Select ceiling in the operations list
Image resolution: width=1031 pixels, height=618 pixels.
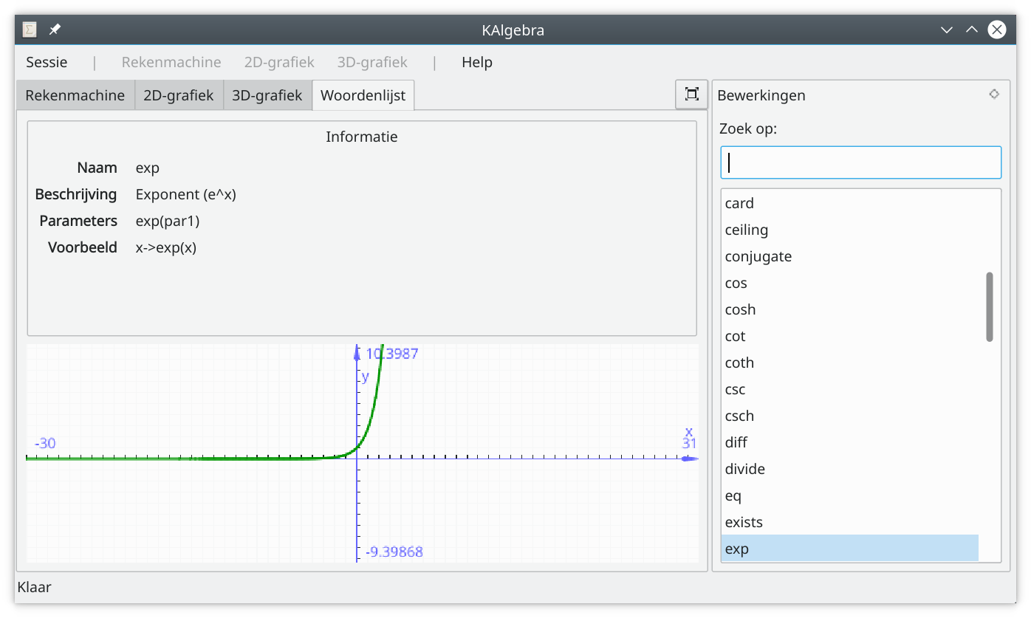[850, 230]
